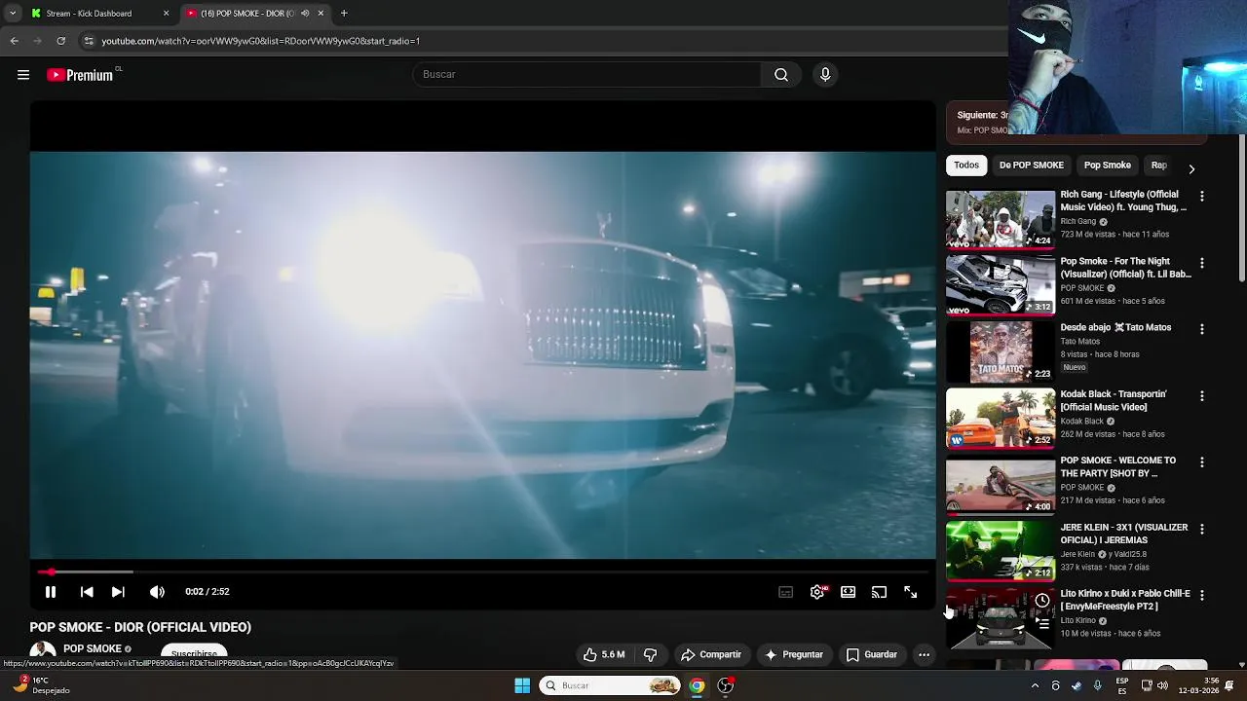This screenshot has height=701, width=1247.
Task: Cast video to a TV
Action: tap(880, 592)
